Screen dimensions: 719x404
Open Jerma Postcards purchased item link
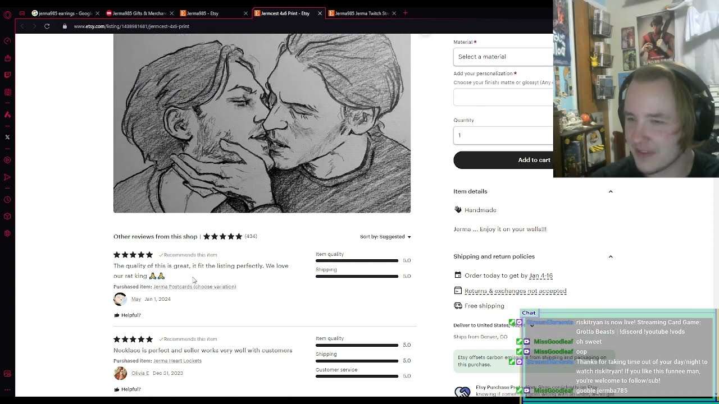point(194,287)
